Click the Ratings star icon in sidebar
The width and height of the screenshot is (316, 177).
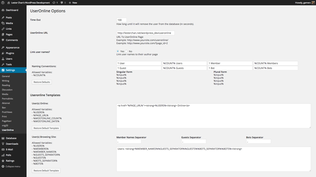[x=3, y=161]
